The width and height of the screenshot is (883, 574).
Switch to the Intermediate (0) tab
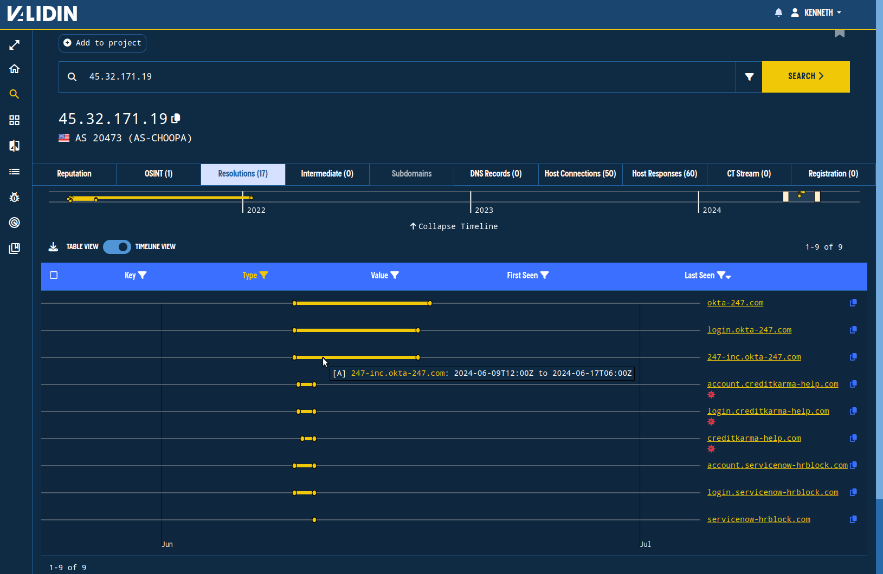coord(327,174)
